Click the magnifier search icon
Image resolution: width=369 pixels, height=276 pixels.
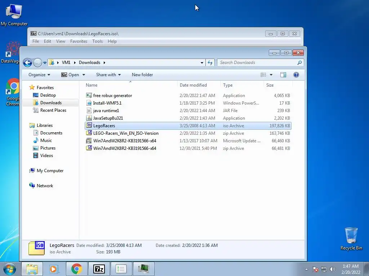point(299,63)
